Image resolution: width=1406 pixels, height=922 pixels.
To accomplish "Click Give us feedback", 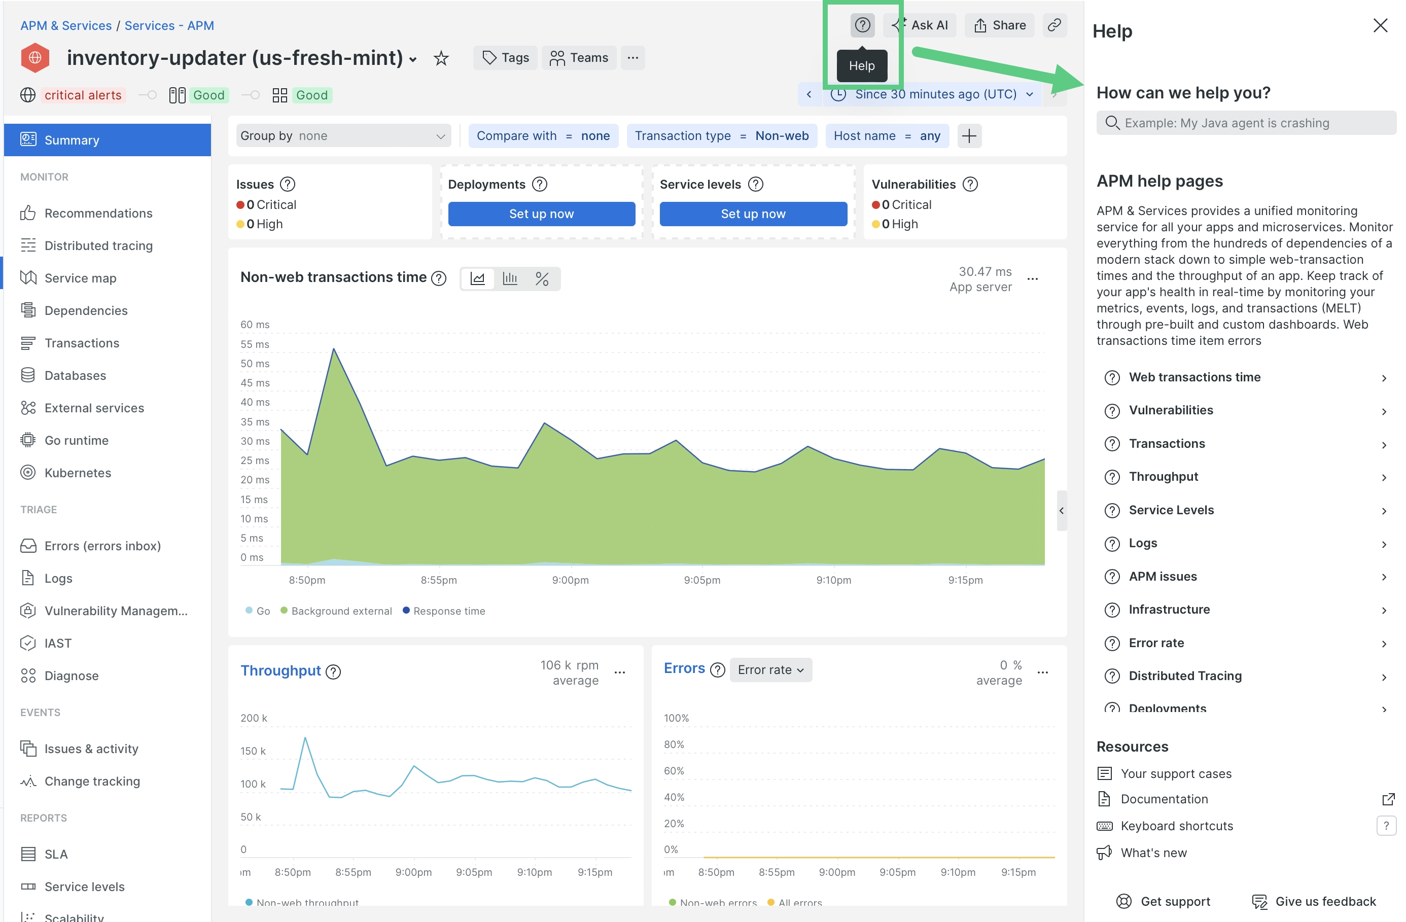I will (1314, 901).
